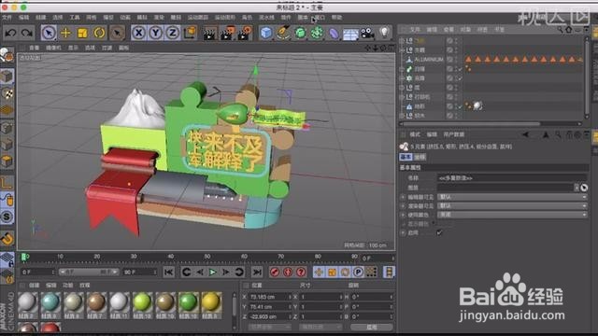Image resolution: width=598 pixels, height=336 pixels.
Task: Click the Undo arrow icon
Action: 10,33
